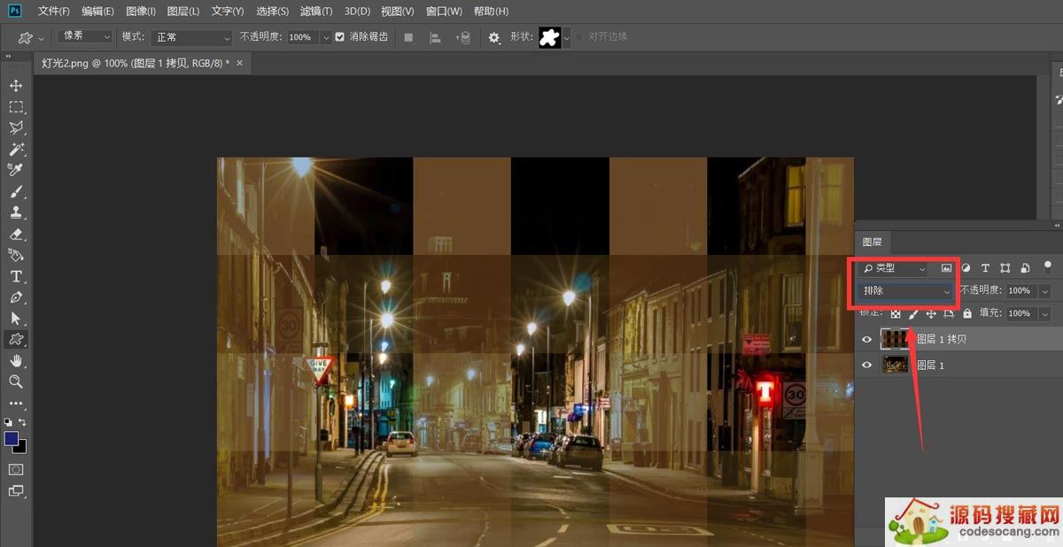Select the Horizontal Type tool
The image size is (1063, 547).
pyautogui.click(x=16, y=276)
